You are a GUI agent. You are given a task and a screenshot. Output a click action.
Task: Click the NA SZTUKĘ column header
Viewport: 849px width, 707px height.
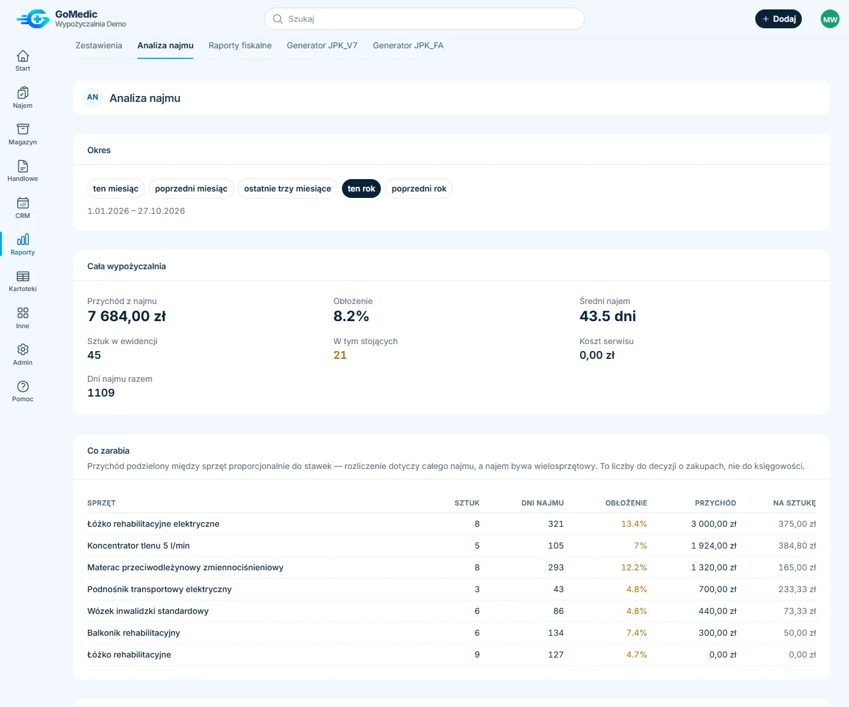(794, 503)
